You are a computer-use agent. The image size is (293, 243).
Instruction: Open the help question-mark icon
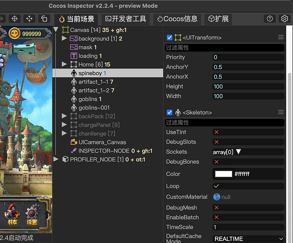point(270,19)
